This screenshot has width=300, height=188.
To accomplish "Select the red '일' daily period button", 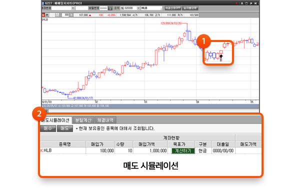I will coord(43,15).
